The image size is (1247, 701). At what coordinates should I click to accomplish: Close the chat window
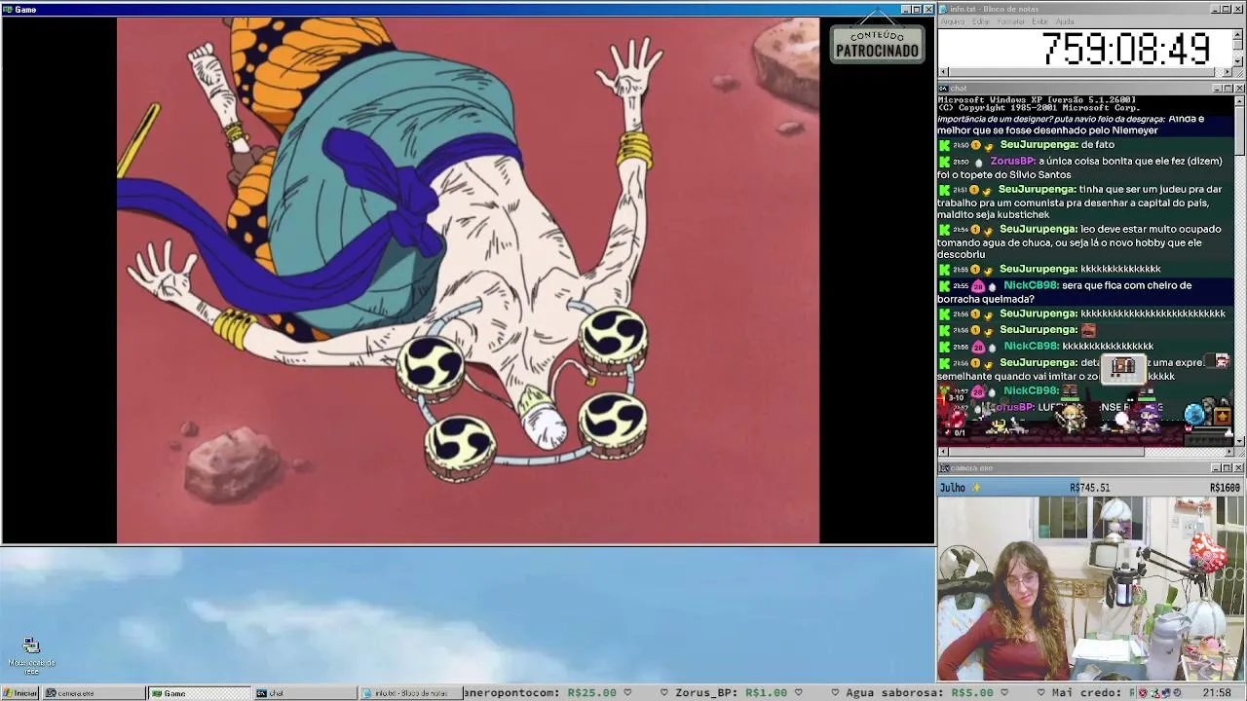1239,89
